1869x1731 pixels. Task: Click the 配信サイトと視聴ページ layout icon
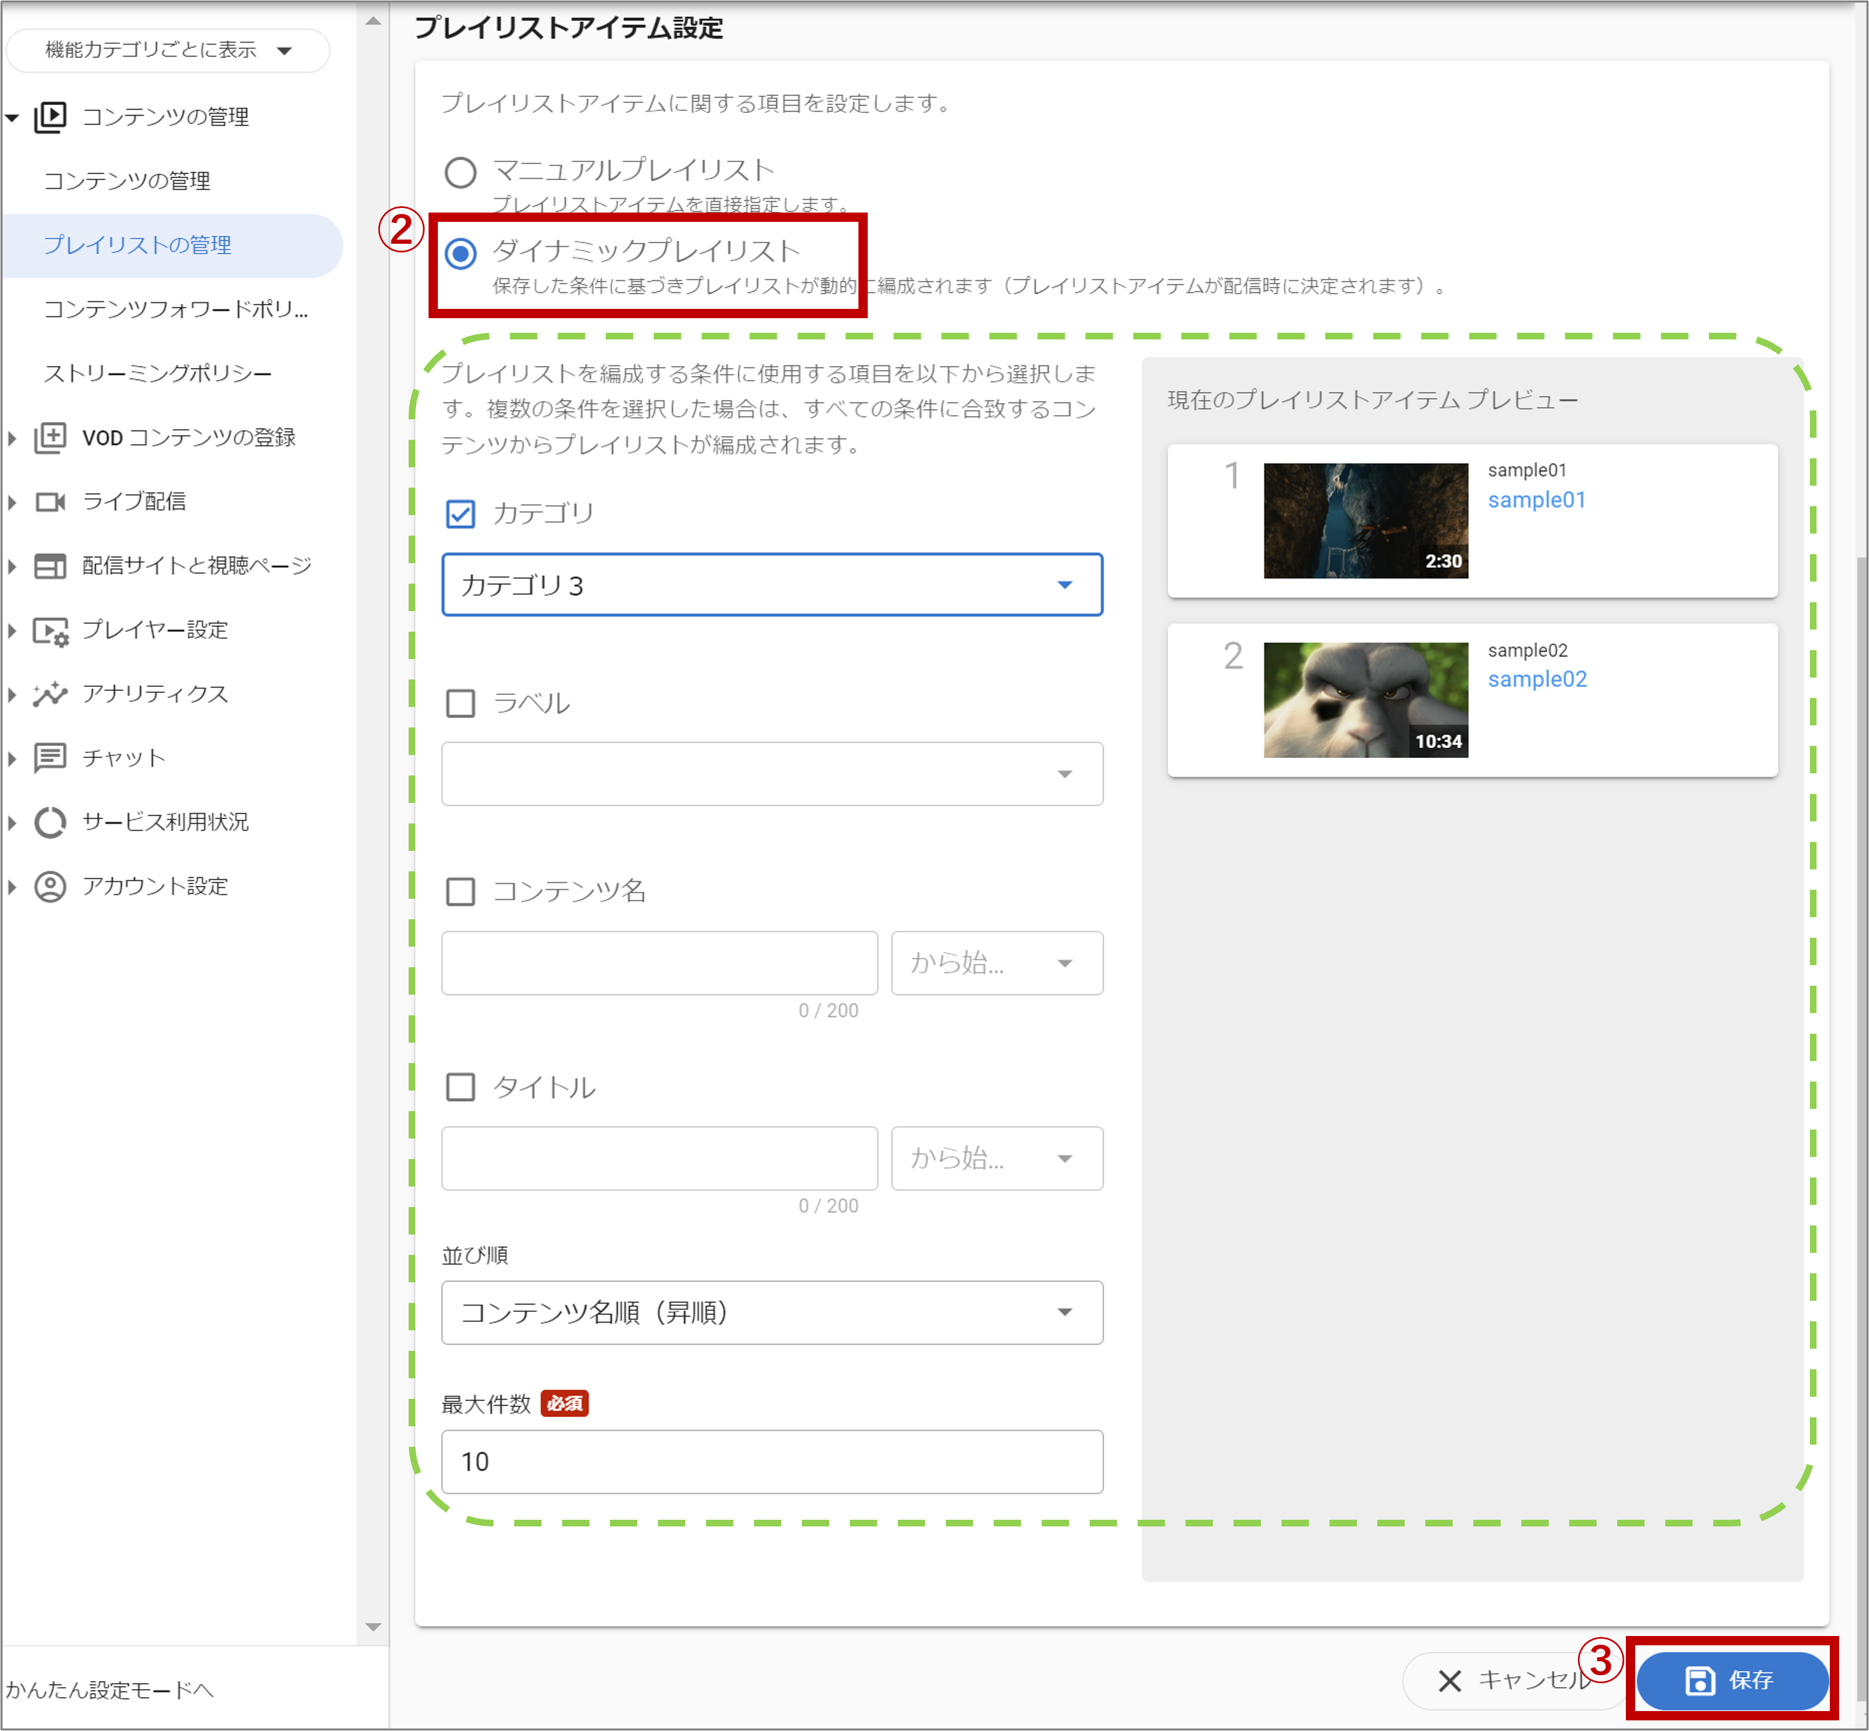[x=50, y=566]
